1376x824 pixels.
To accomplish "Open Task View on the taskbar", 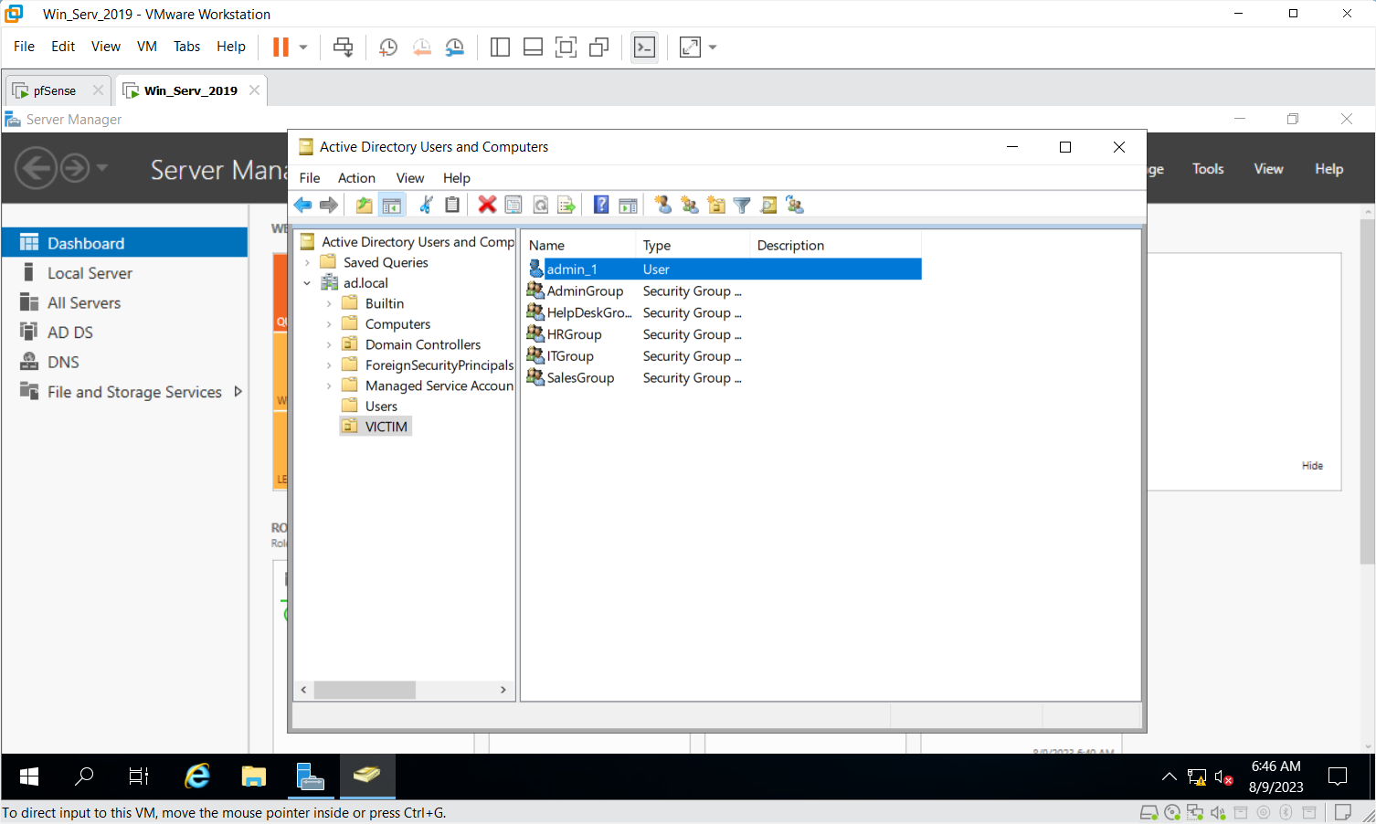I will pos(138,776).
